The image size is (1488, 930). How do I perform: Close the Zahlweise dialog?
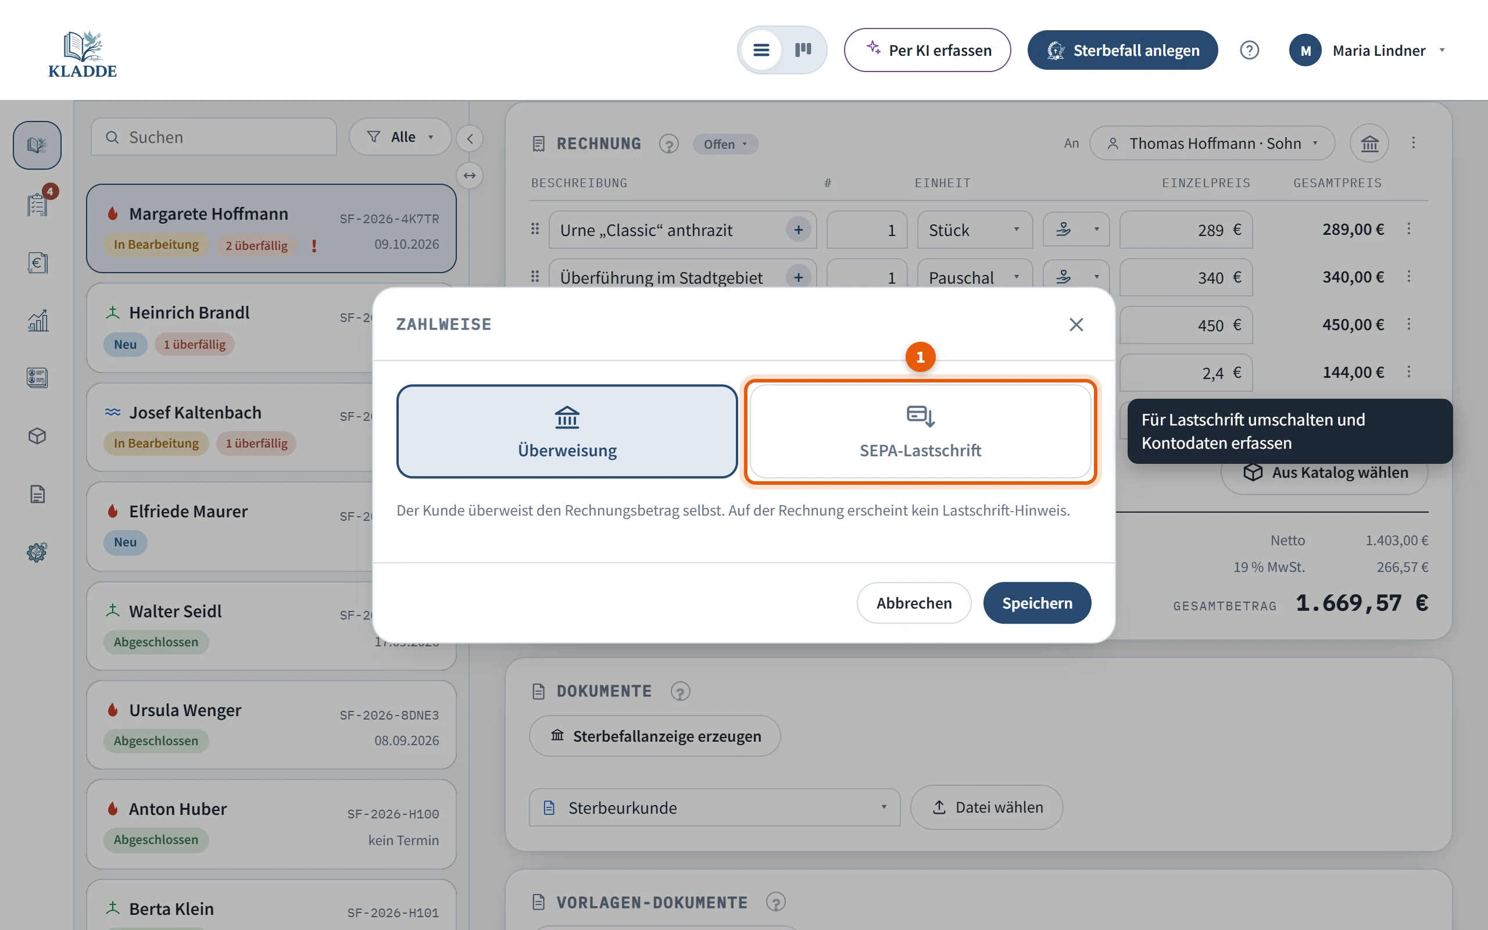coord(1076,324)
